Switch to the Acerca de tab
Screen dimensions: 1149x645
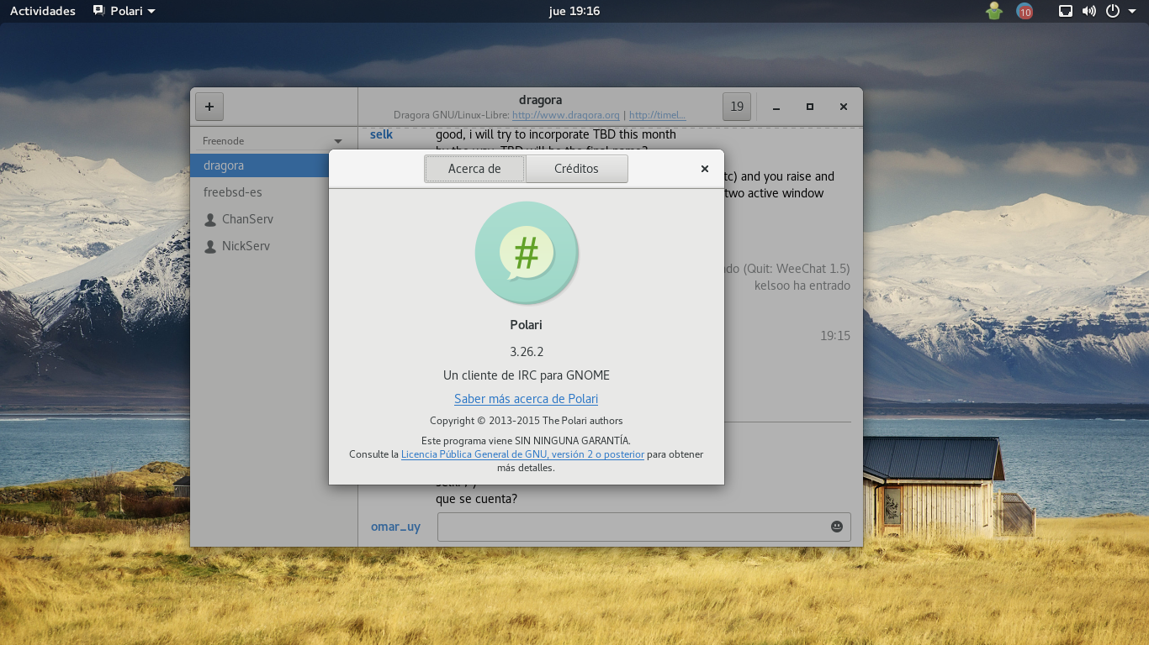[x=474, y=169]
